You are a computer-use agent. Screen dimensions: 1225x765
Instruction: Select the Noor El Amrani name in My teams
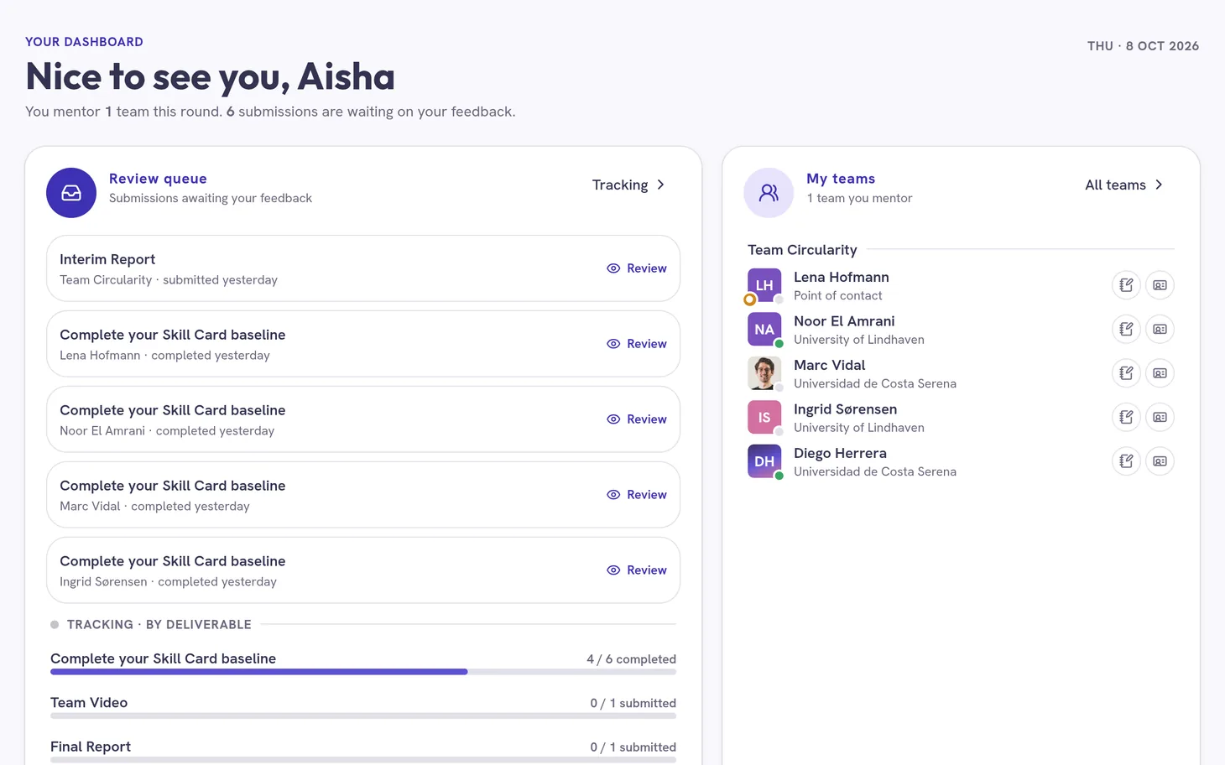coord(844,321)
